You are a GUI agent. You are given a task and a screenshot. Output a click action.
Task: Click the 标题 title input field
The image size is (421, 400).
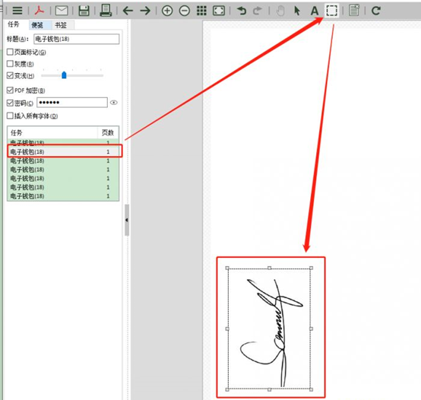77,39
